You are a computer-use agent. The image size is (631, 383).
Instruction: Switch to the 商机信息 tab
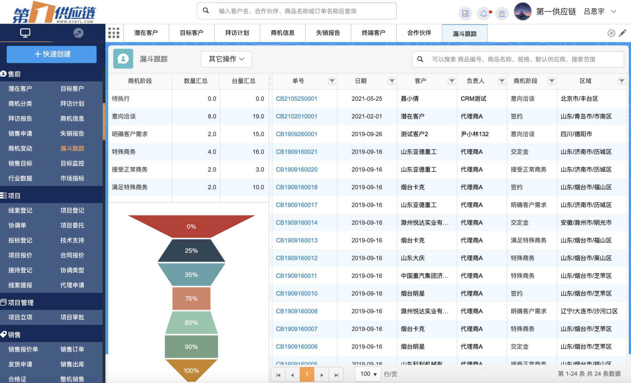pyautogui.click(x=283, y=33)
